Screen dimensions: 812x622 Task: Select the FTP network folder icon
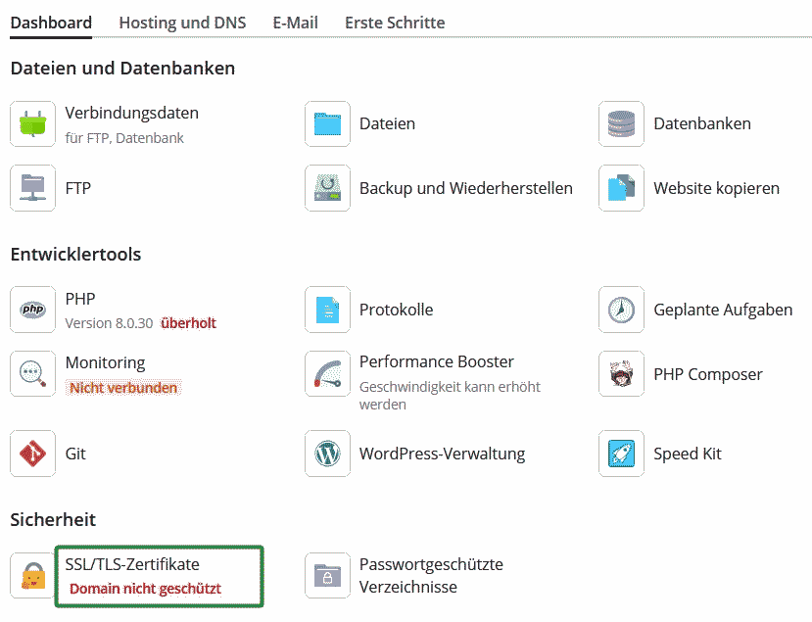point(32,188)
